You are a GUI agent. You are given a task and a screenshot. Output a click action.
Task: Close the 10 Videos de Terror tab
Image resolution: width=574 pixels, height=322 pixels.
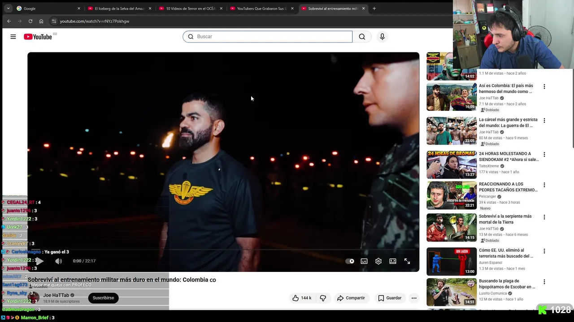point(221,8)
